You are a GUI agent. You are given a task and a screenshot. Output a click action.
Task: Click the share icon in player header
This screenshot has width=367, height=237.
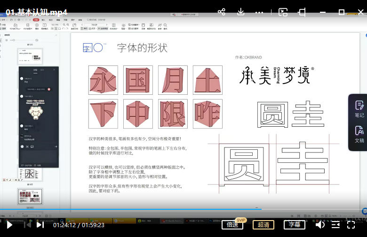click(222, 12)
